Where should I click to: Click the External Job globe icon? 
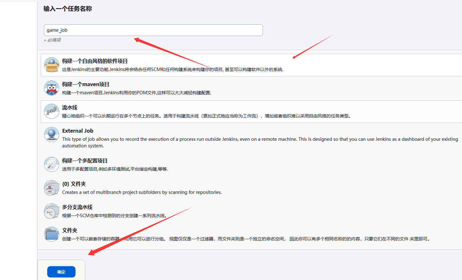tap(52, 135)
